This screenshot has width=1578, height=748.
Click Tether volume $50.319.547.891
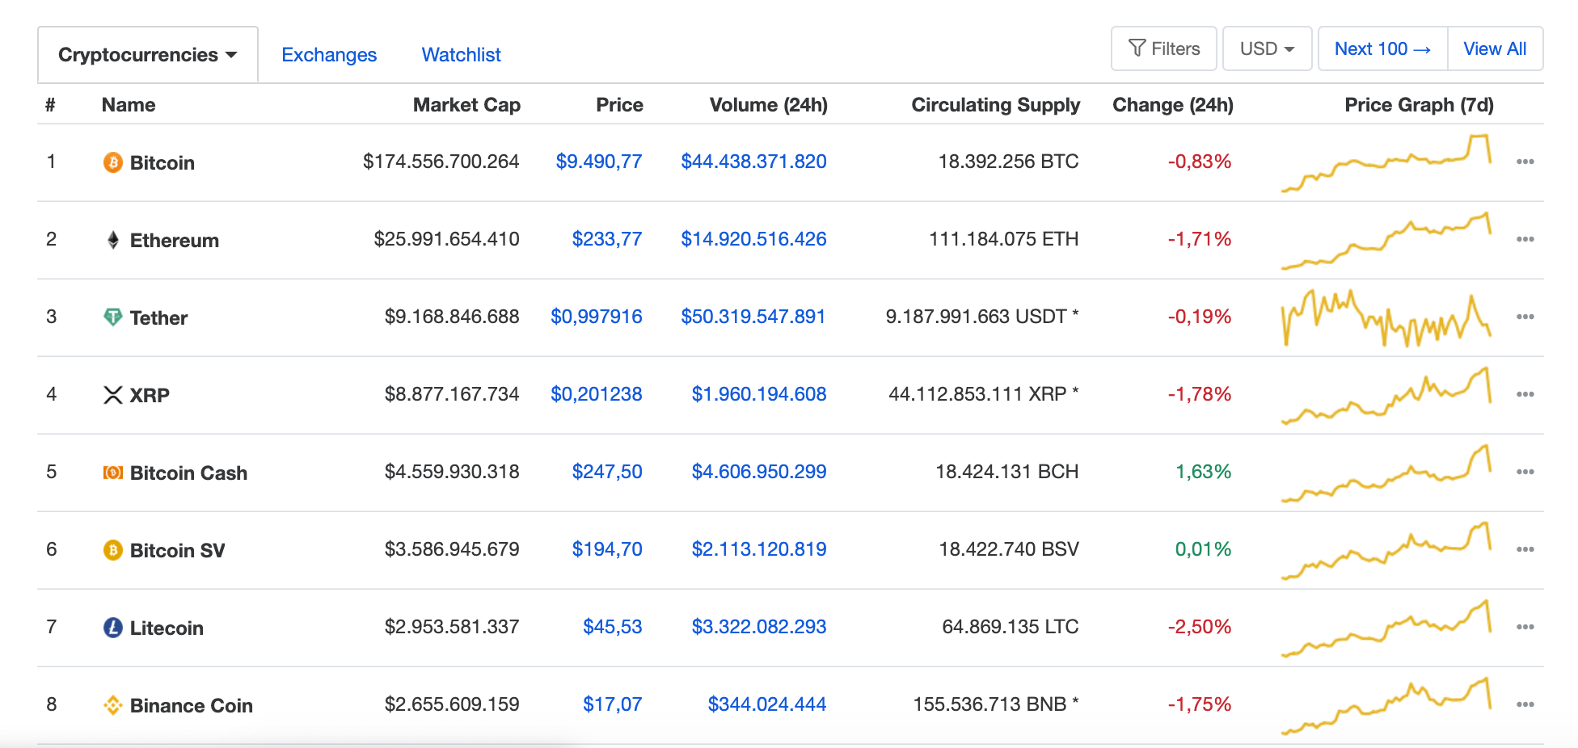(x=753, y=317)
